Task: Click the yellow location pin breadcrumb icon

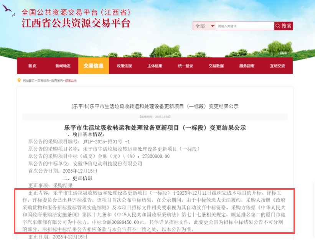Action: click(18, 81)
